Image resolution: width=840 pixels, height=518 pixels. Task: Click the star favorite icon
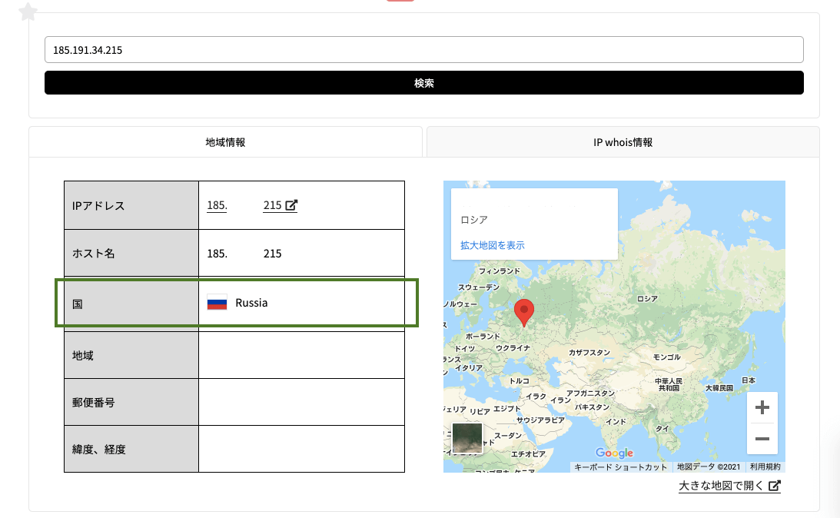[x=28, y=12]
